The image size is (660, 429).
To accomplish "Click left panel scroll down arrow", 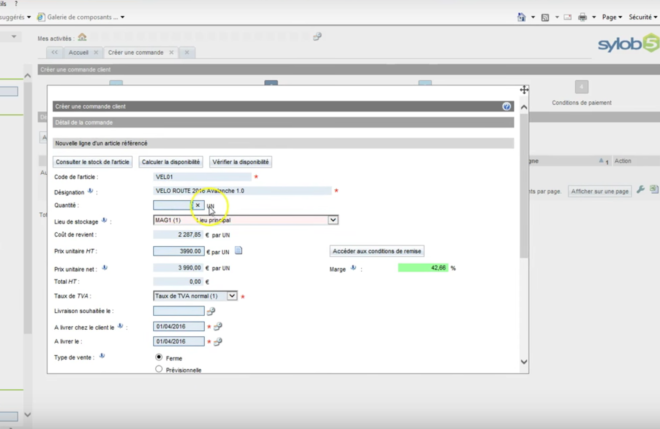I will (28, 414).
